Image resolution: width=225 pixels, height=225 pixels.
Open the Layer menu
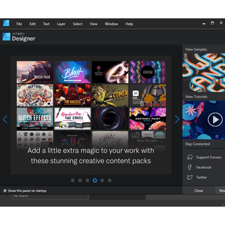click(61, 24)
